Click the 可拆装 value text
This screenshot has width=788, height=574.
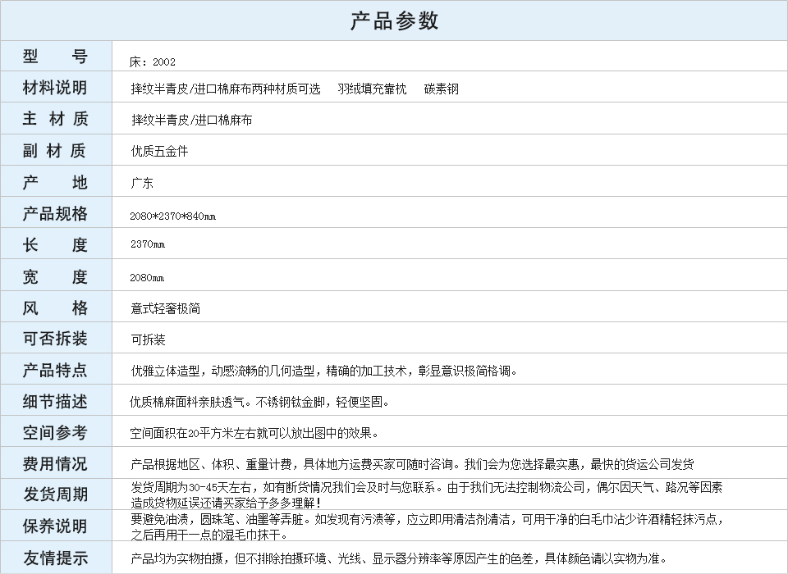point(148,339)
